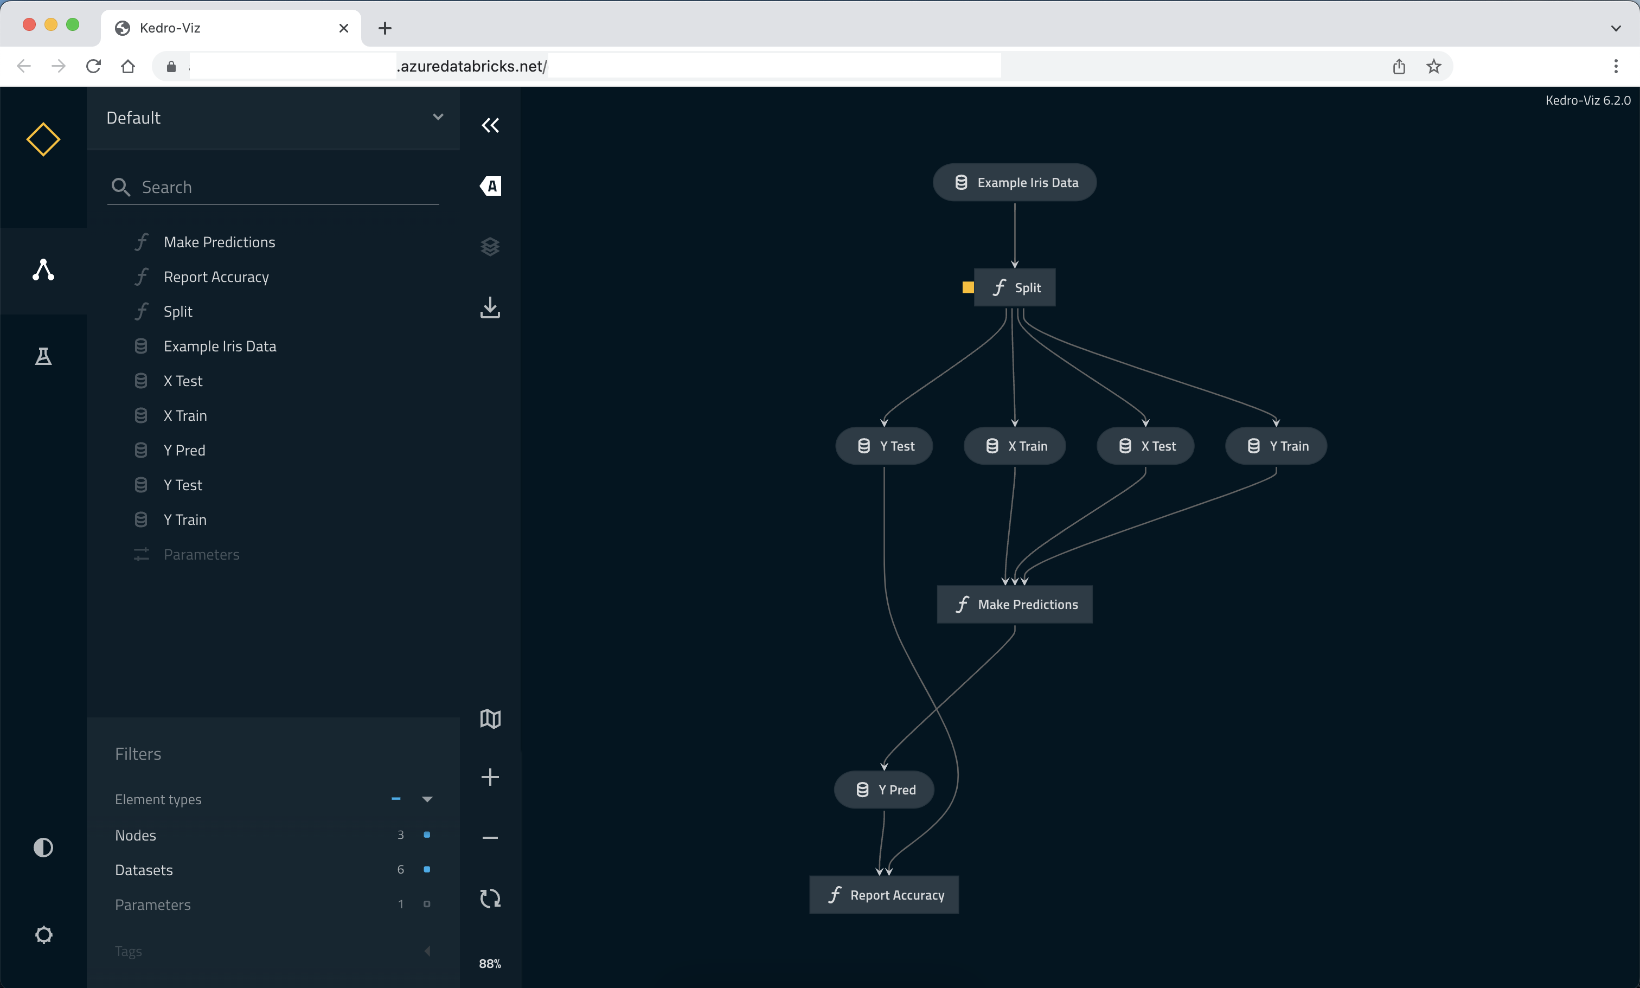Viewport: 1640px width, 988px height.
Task: Toggle text labels using the A icon
Action: coord(490,187)
